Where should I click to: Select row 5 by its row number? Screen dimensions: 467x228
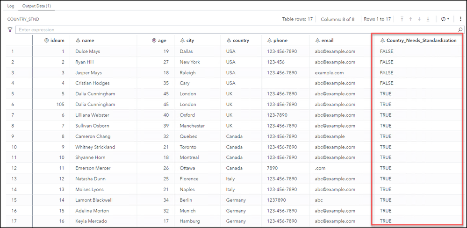pos(13,93)
